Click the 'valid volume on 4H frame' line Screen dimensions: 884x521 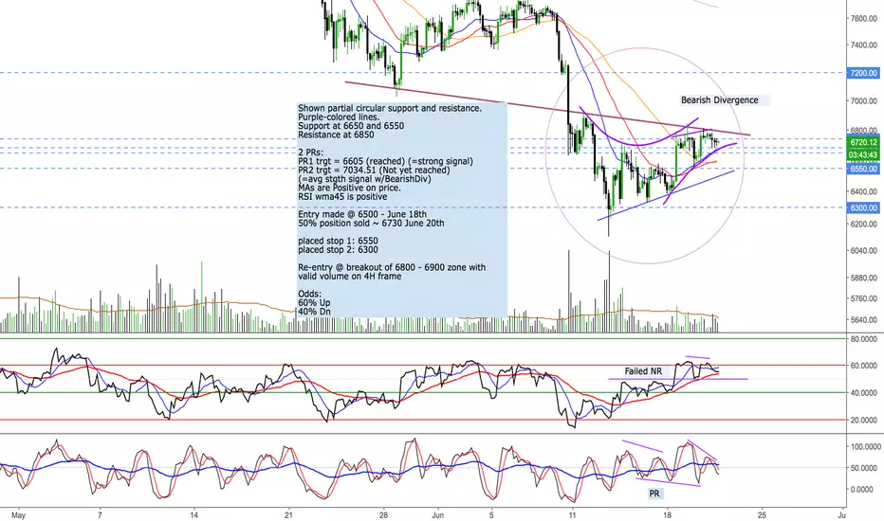point(350,276)
